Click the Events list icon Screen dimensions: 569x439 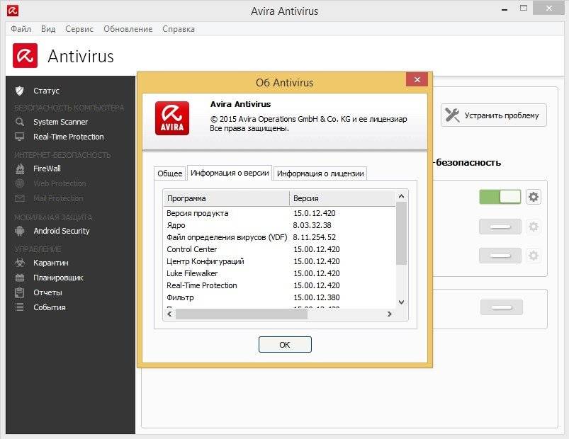(x=20, y=307)
